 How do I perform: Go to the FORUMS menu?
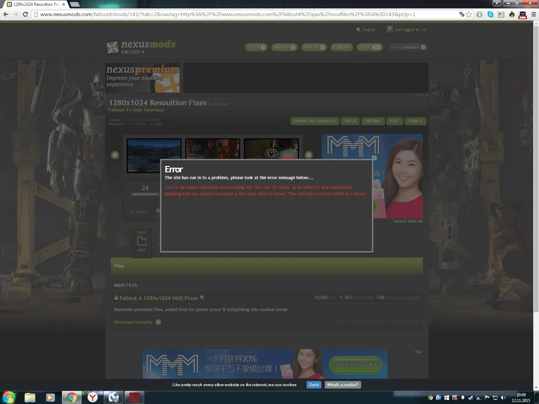click(342, 47)
